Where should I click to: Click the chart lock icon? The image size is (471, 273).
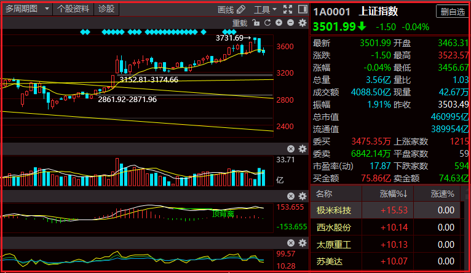[x=256, y=23]
